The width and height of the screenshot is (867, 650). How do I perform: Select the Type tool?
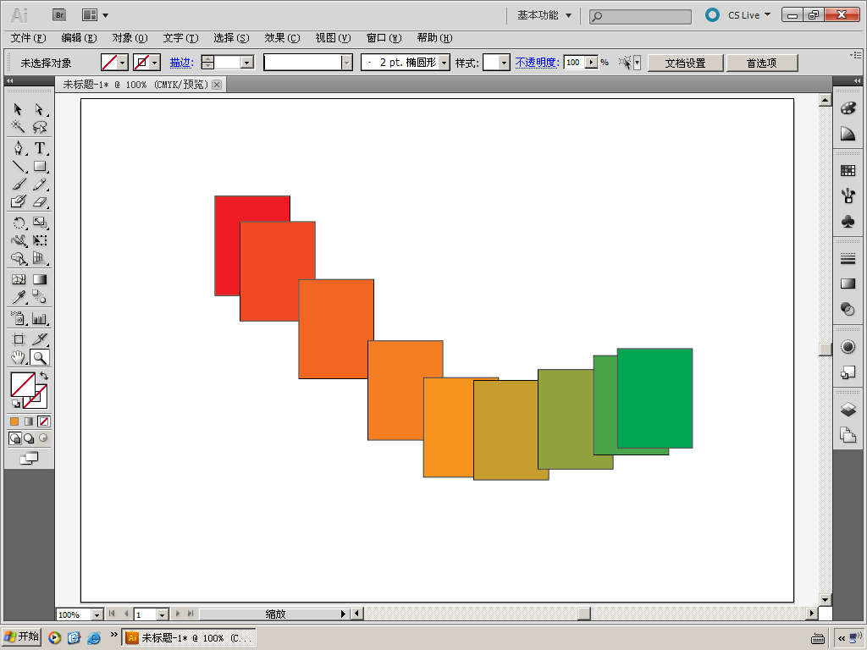click(39, 148)
